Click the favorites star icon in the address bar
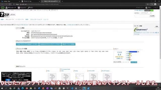Screen dimensions: 161x90 point(148,4)
